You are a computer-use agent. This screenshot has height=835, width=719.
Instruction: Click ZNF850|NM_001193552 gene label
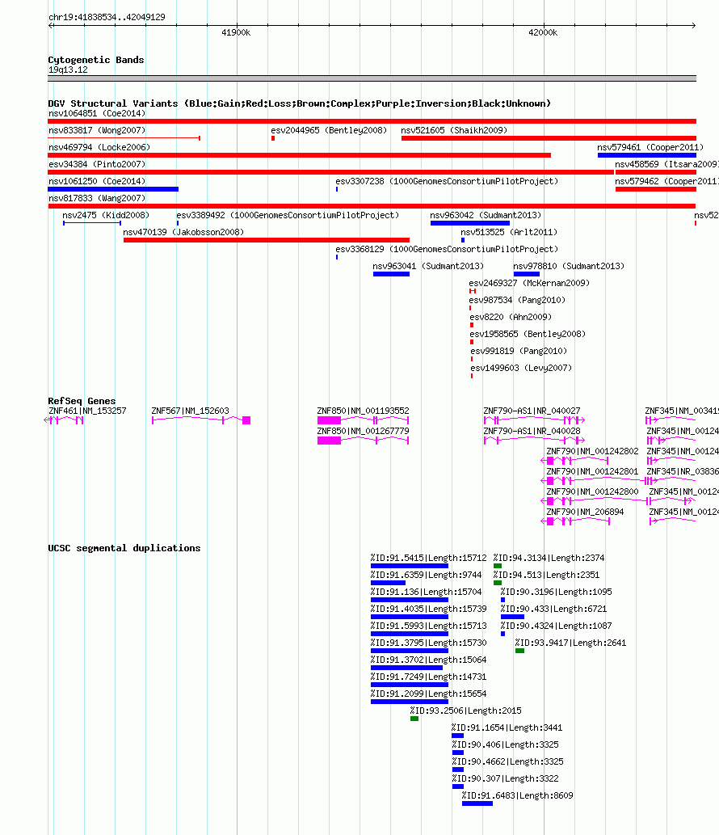[363, 411]
